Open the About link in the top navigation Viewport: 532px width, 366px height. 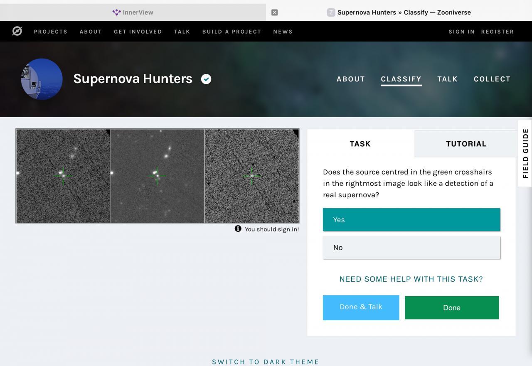click(x=91, y=32)
